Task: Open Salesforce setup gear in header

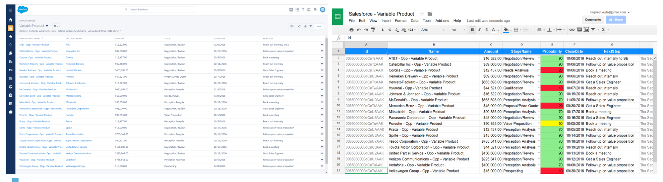Action: 309,10
